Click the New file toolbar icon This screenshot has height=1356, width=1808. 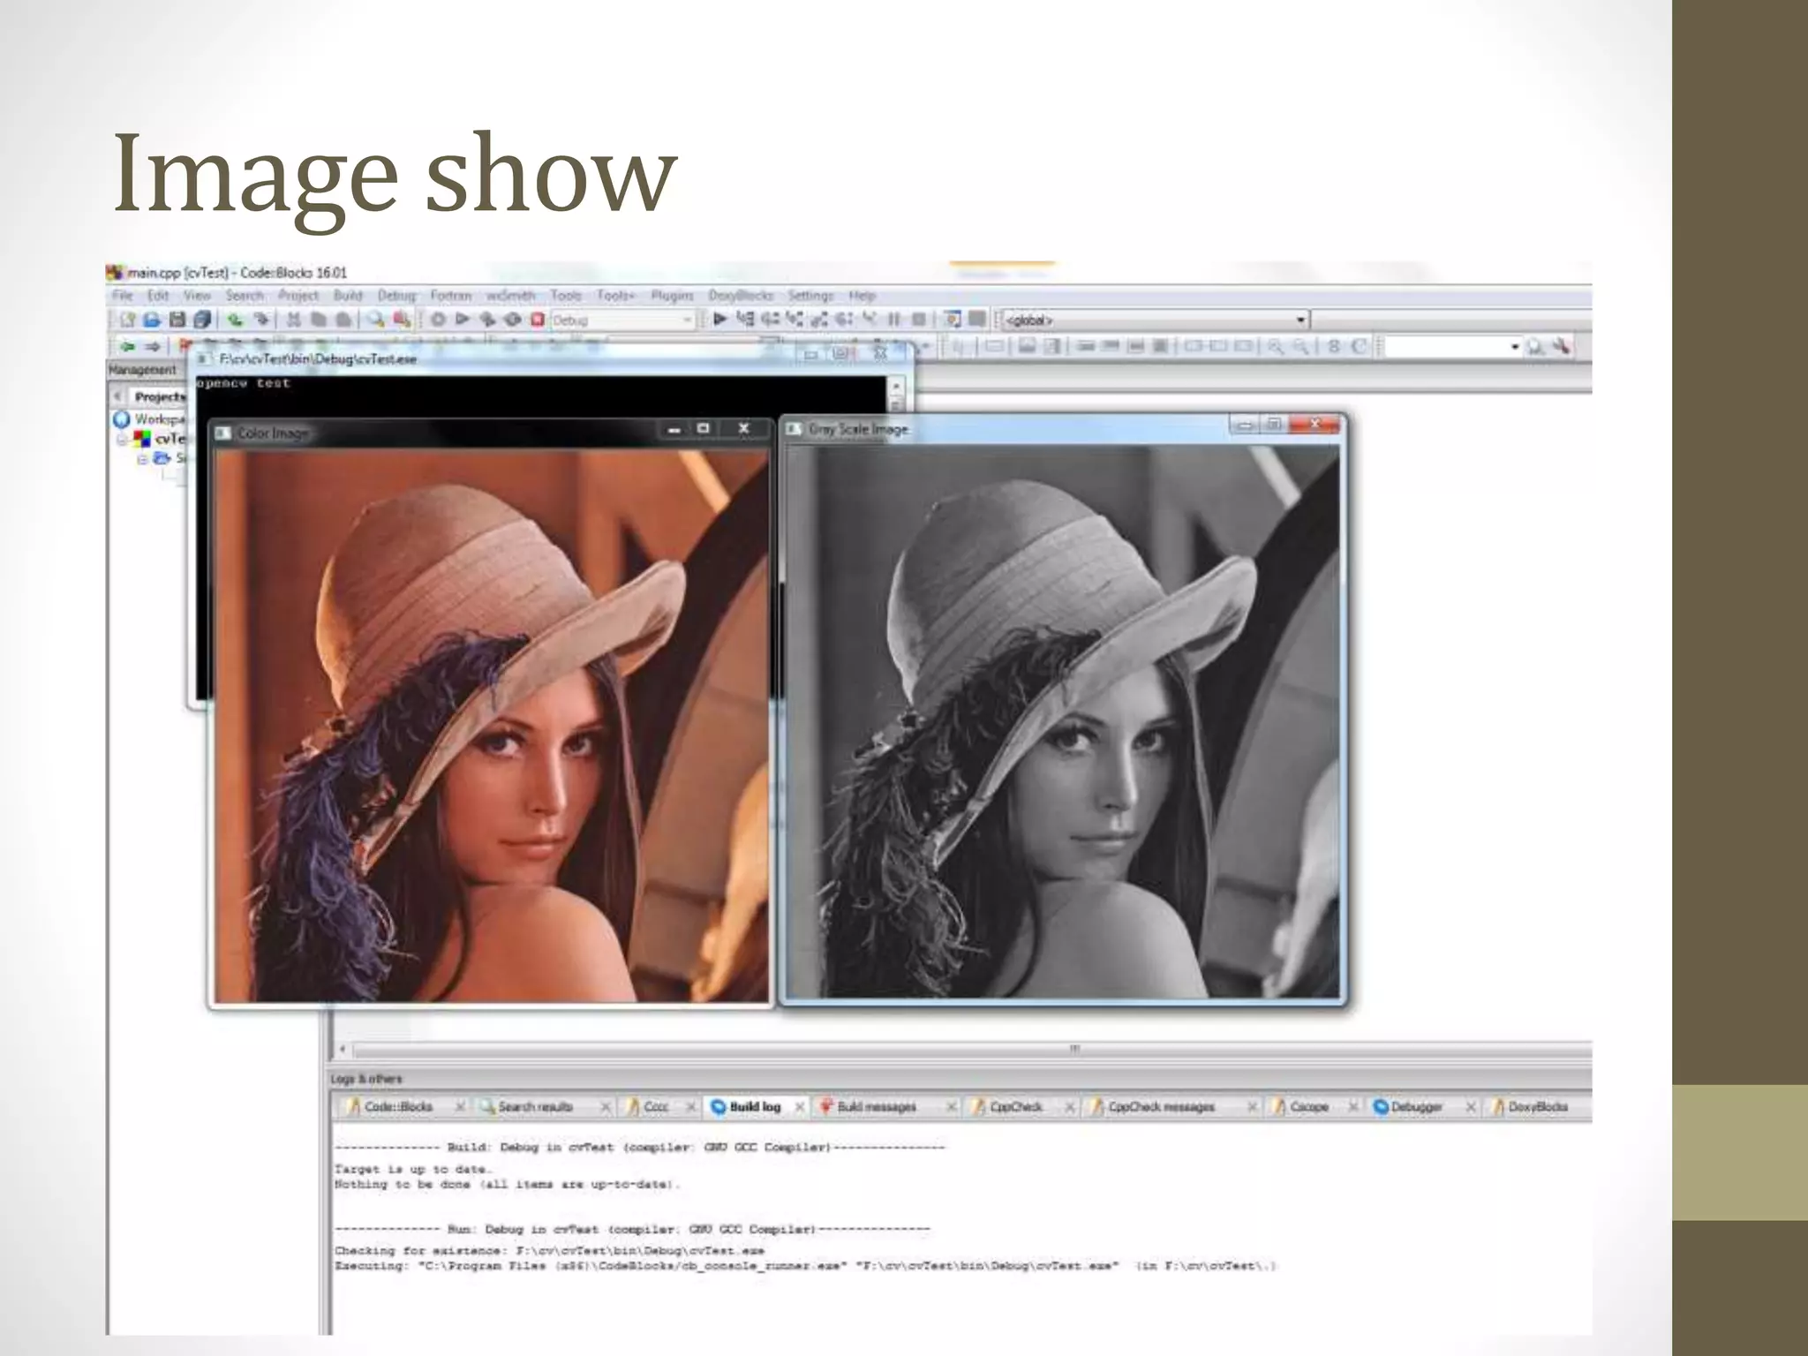tap(127, 320)
